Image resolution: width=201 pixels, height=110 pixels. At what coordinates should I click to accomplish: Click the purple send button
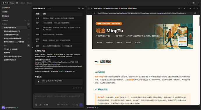coord(81,105)
